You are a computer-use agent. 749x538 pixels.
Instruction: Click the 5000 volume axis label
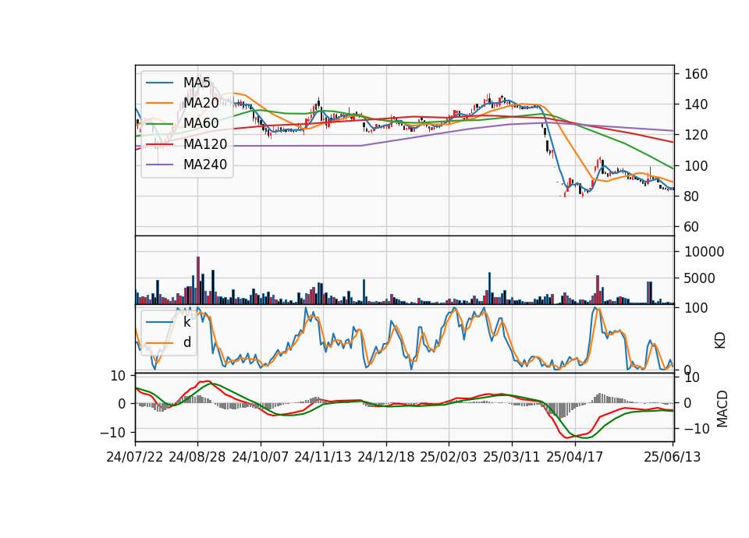(700, 278)
